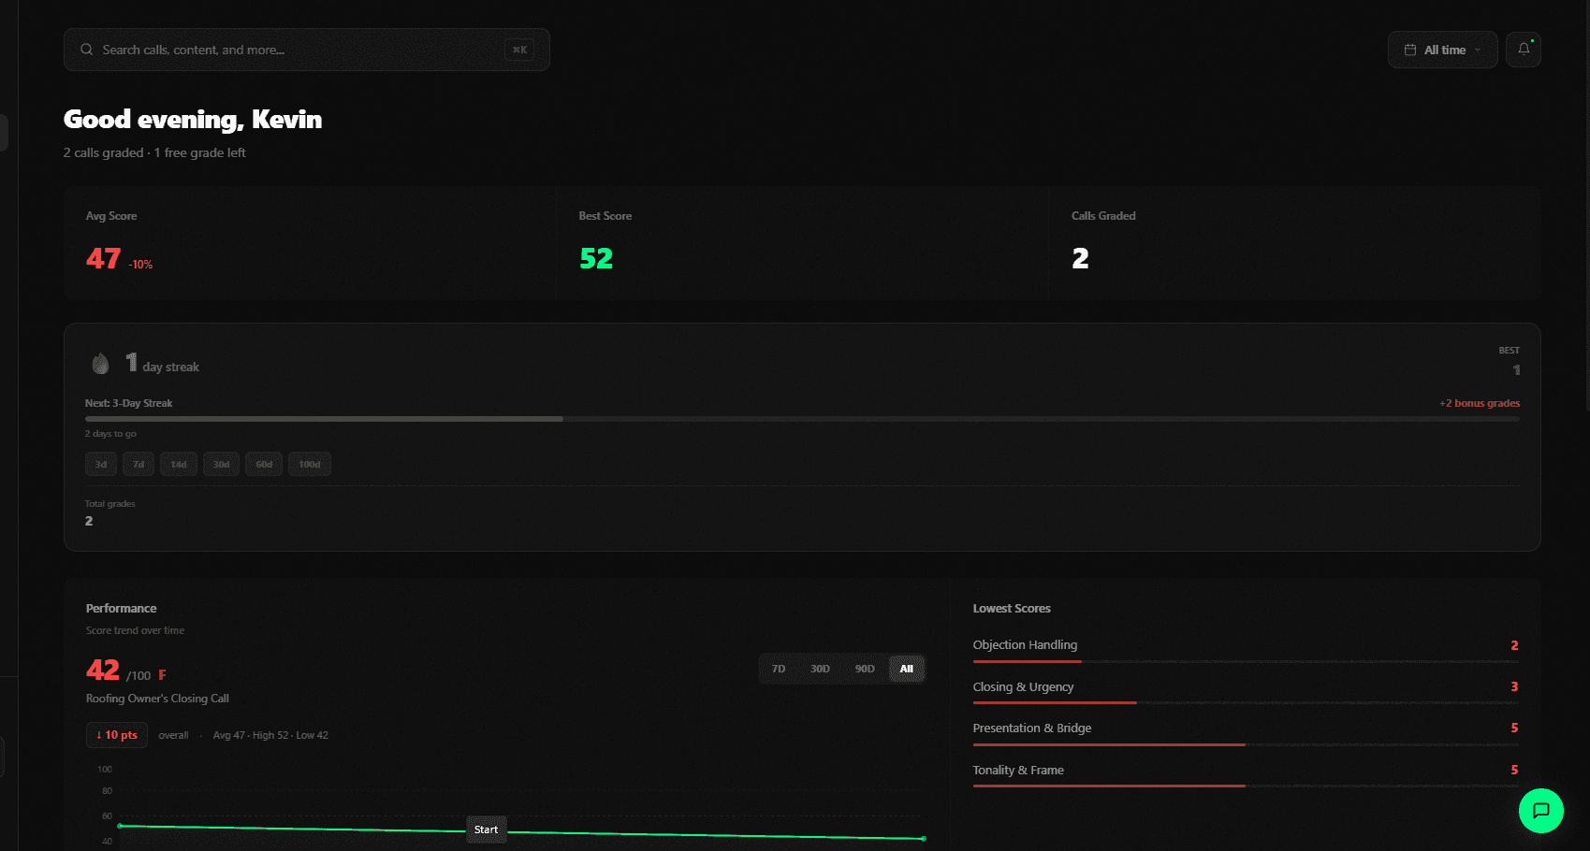Screen dimensions: 1590x851
Task: Focus the search calls and content field
Action: (x=307, y=50)
